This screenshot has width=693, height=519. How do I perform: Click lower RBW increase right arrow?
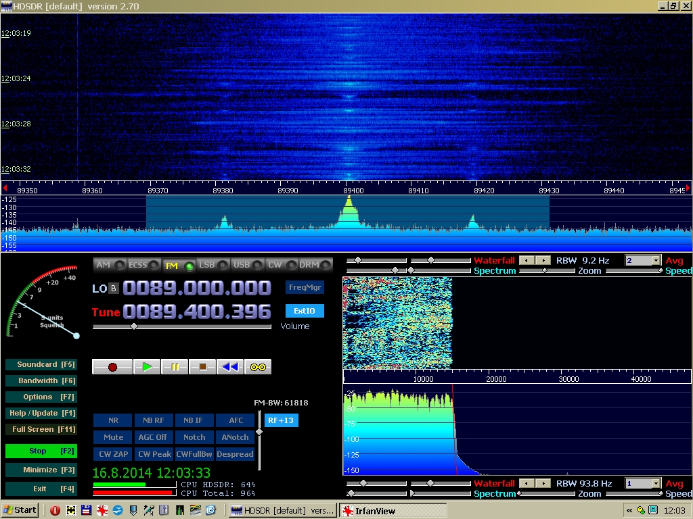tap(543, 483)
